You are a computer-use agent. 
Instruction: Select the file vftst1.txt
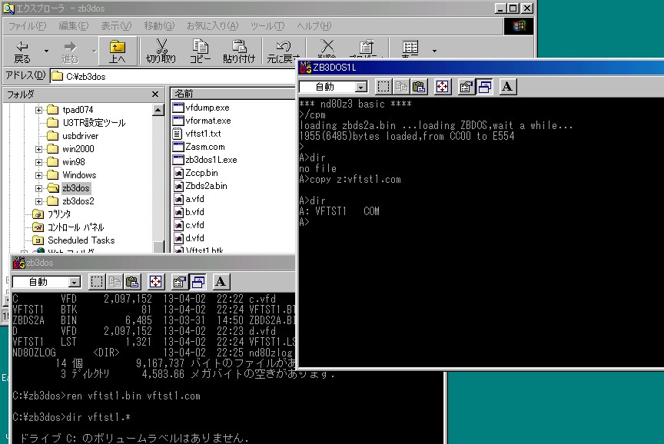coord(203,134)
